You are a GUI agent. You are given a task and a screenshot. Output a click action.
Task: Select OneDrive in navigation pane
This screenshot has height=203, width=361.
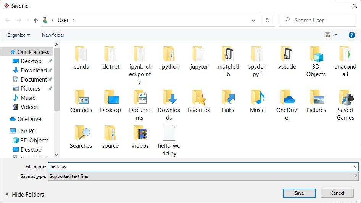(x=29, y=119)
